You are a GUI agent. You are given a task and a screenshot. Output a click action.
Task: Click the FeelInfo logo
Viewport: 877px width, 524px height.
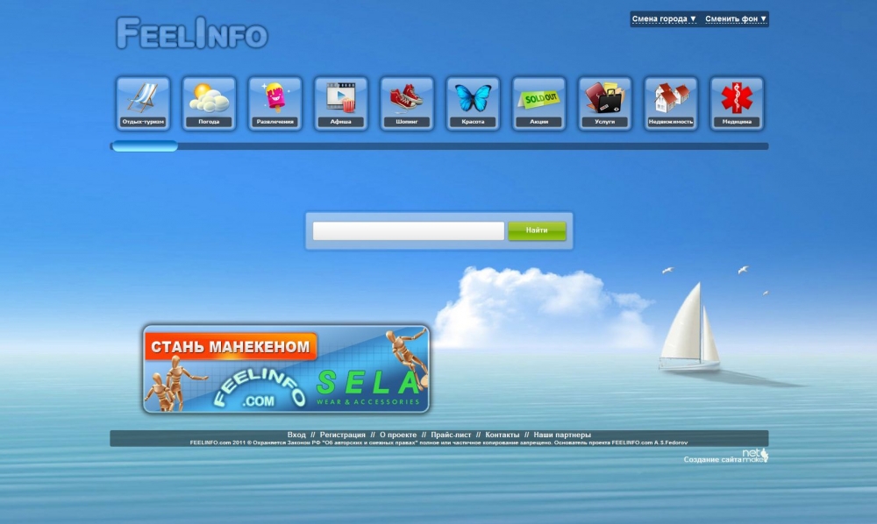coord(192,33)
